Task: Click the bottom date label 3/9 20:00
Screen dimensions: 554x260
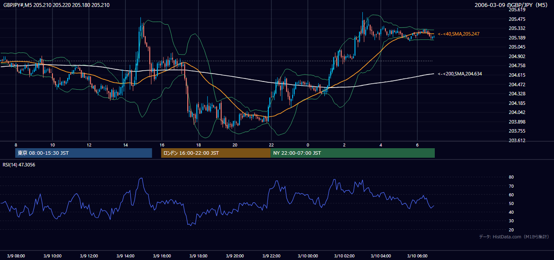Action: [235, 256]
